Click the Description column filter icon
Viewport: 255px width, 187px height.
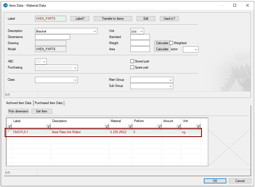point(107,127)
